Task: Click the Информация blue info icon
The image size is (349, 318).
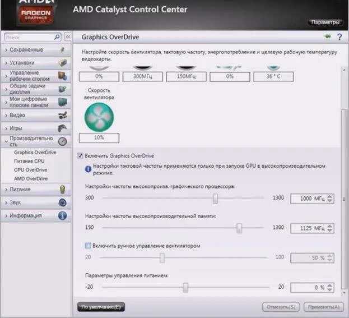Action: 63,215
